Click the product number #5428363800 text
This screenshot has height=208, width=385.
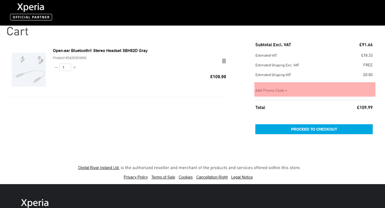tap(70, 58)
